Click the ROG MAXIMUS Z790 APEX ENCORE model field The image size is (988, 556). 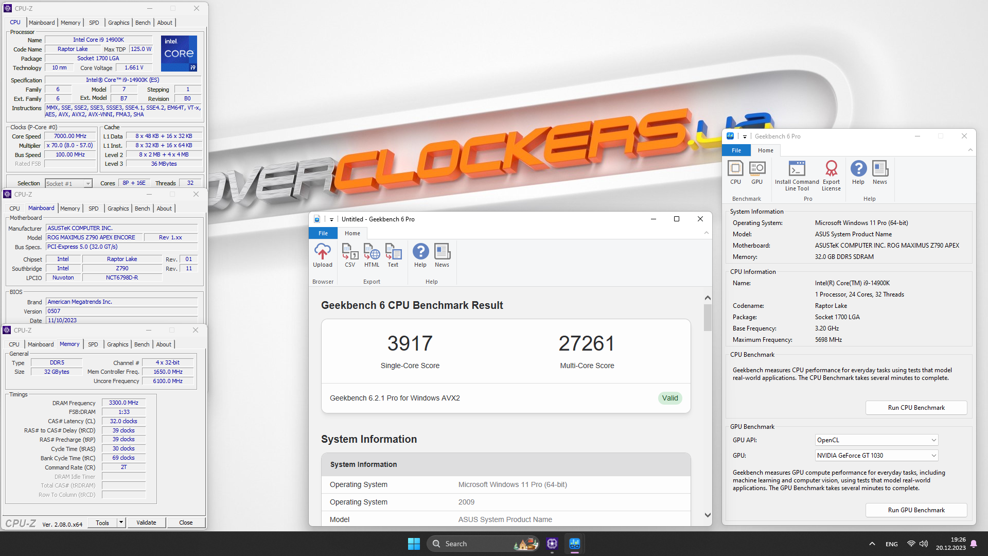[x=94, y=237]
